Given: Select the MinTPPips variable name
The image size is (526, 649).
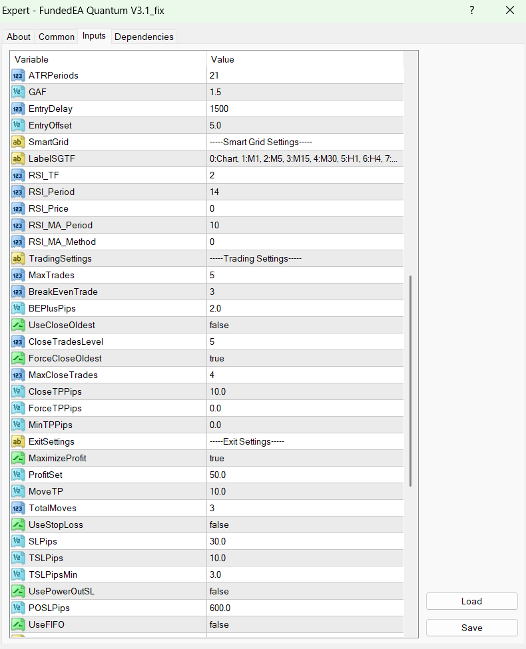Looking at the screenshot, I should point(51,425).
